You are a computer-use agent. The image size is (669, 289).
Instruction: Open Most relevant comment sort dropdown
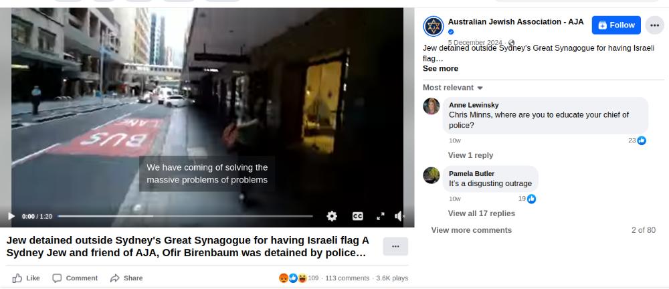click(453, 88)
